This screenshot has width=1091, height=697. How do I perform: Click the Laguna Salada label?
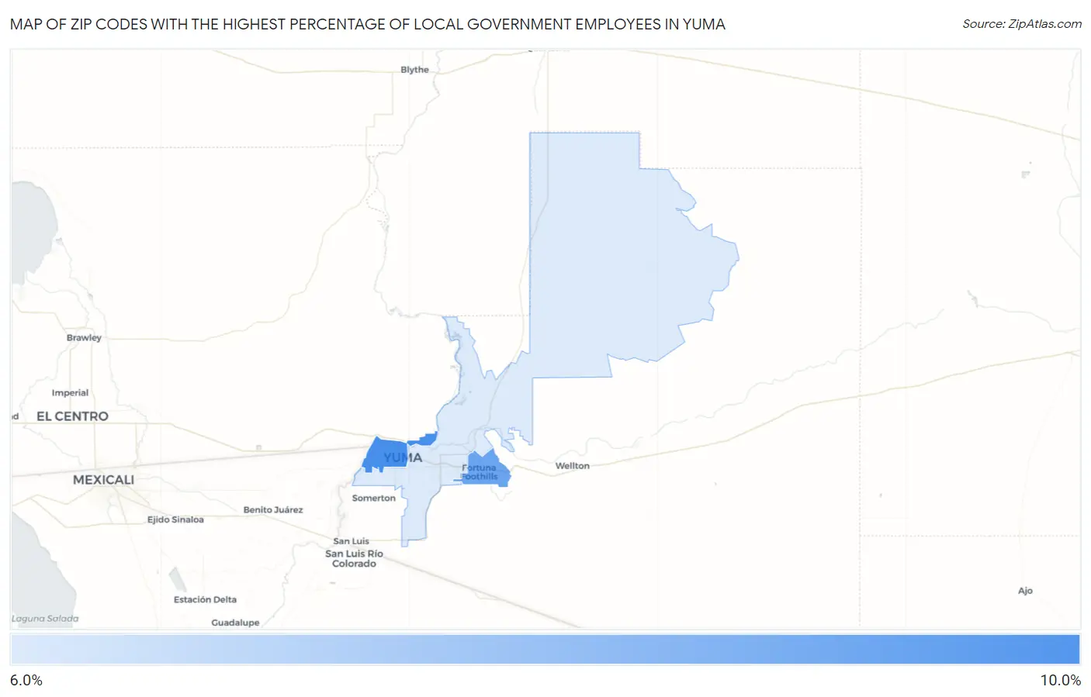pyautogui.click(x=45, y=619)
